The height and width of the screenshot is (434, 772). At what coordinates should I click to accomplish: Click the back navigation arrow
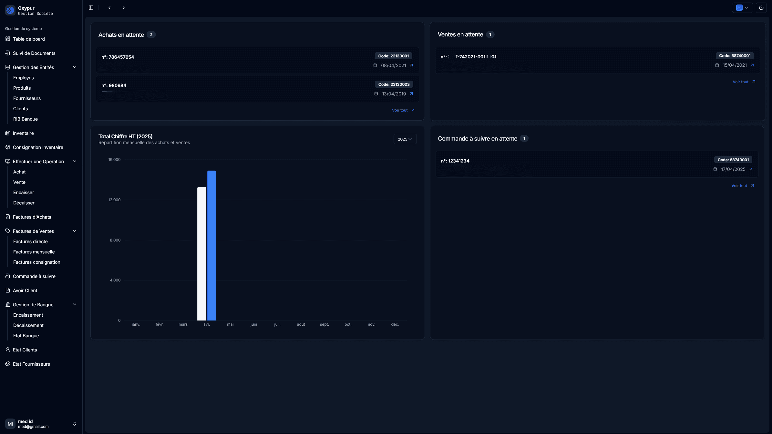109,8
